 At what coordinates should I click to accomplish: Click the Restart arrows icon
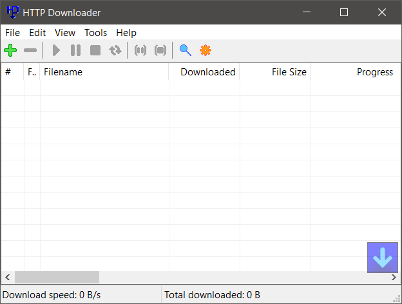pos(115,50)
